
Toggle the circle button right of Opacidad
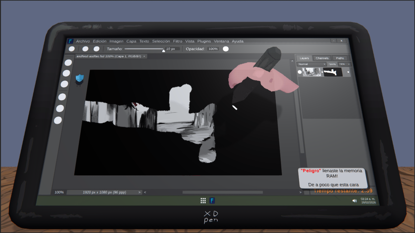226,49
